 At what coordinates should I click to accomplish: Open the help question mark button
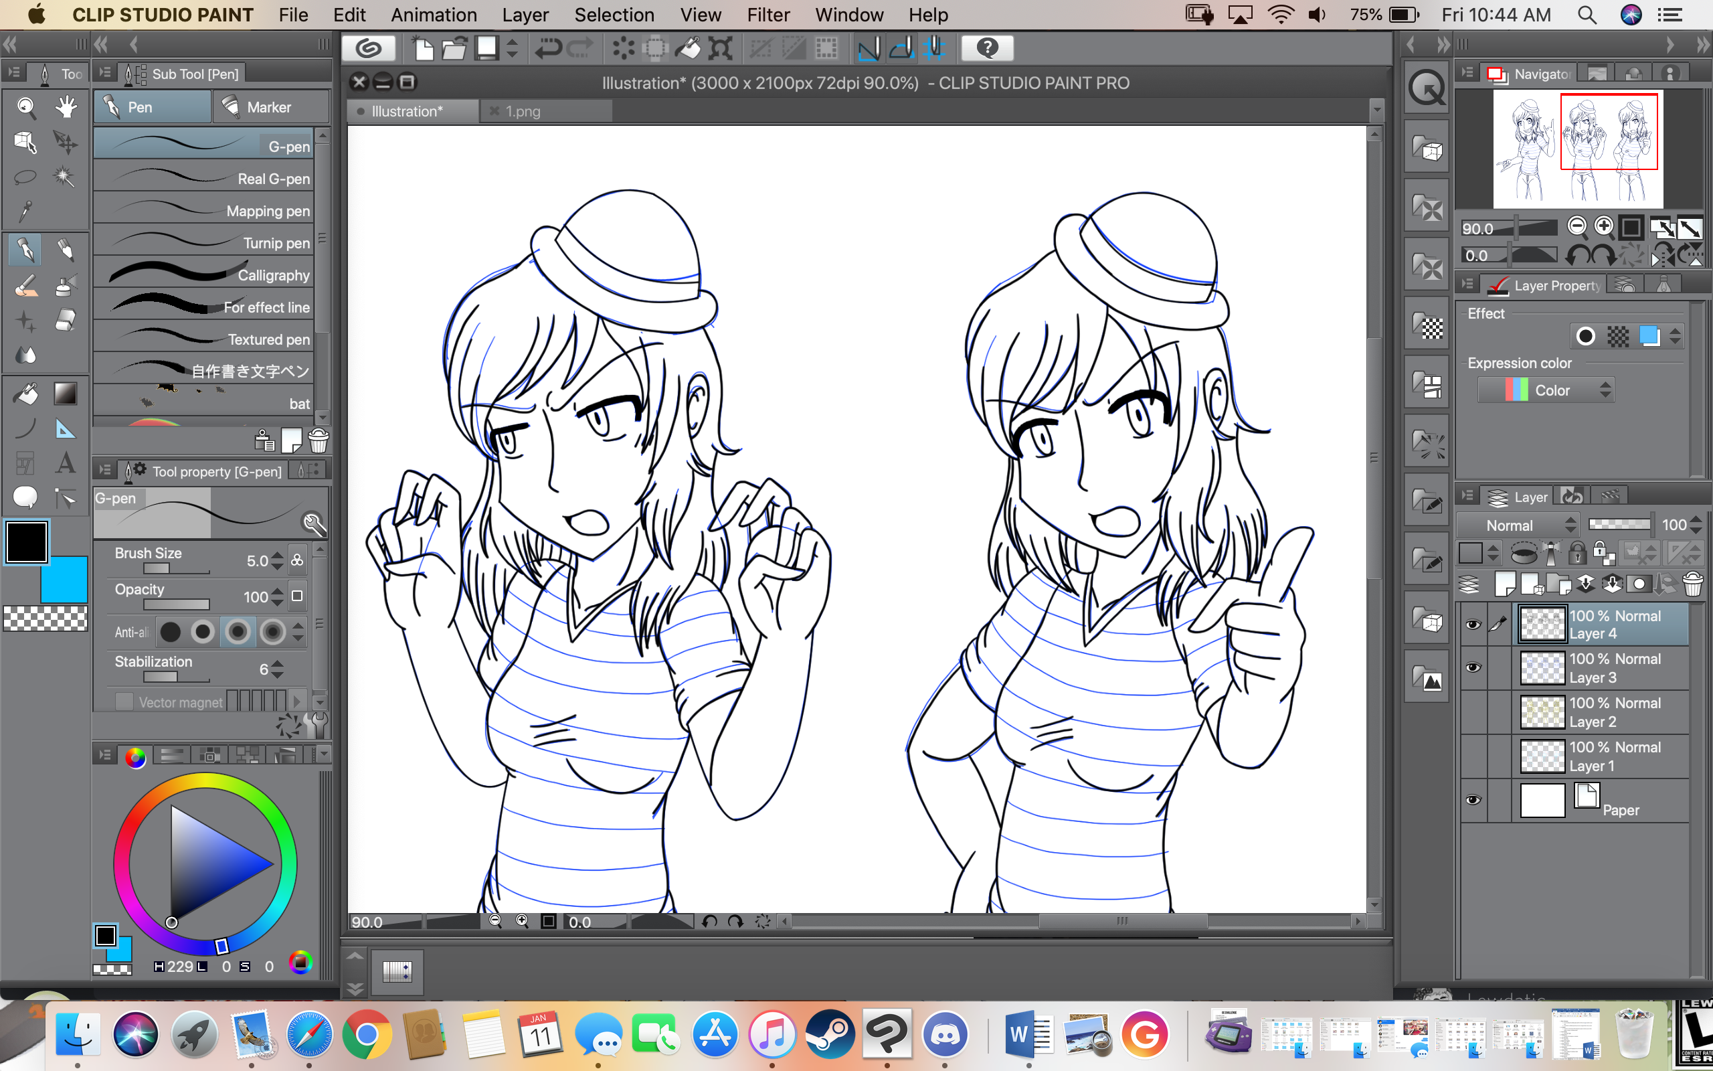click(x=988, y=48)
